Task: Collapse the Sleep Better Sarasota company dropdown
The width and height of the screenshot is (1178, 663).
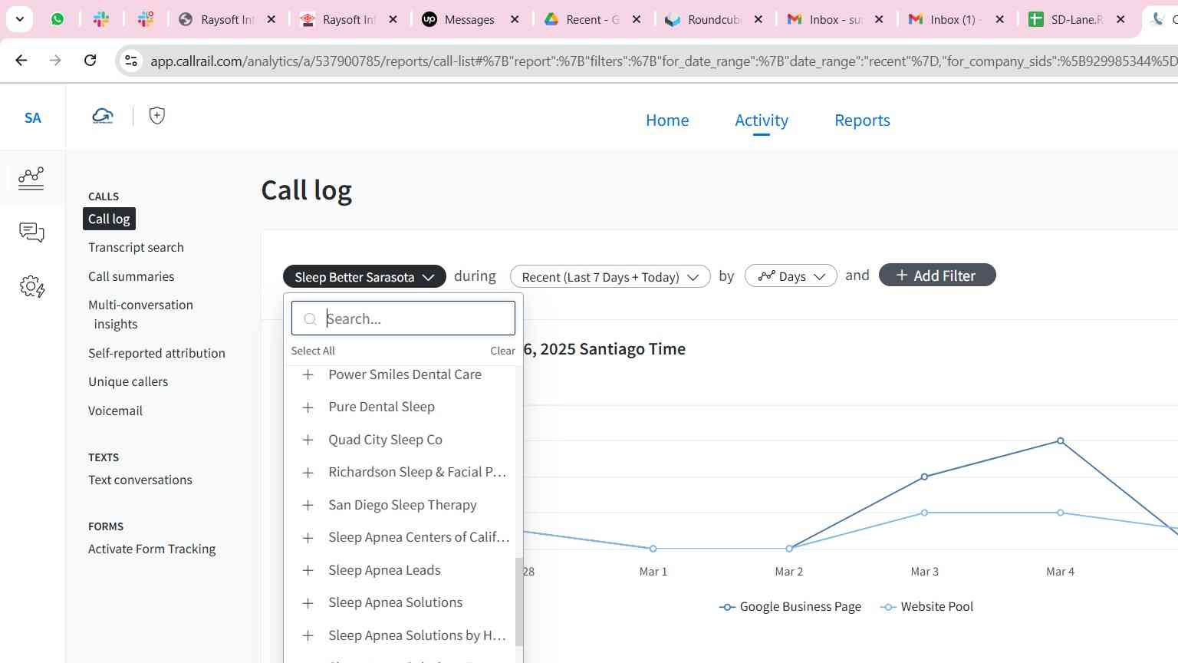Action: coord(364,276)
